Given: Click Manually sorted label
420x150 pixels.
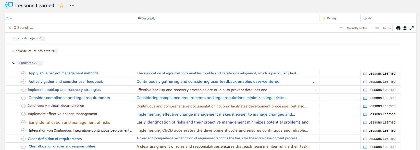Looking at the screenshot, I should (357, 28).
